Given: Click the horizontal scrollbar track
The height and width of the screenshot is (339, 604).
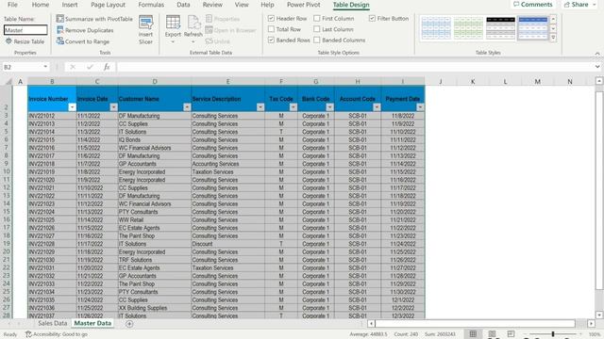Looking at the screenshot, I should tap(475, 324).
